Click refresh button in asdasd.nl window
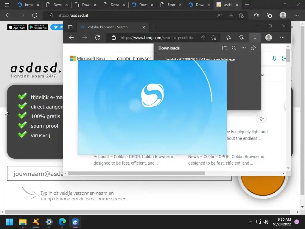This screenshot has height=229, width=305. [x=35, y=15]
